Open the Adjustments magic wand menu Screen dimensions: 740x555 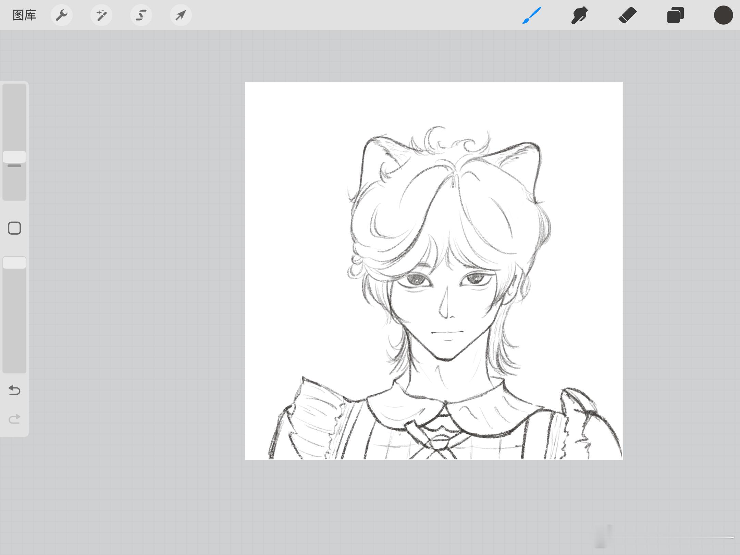coord(101,15)
